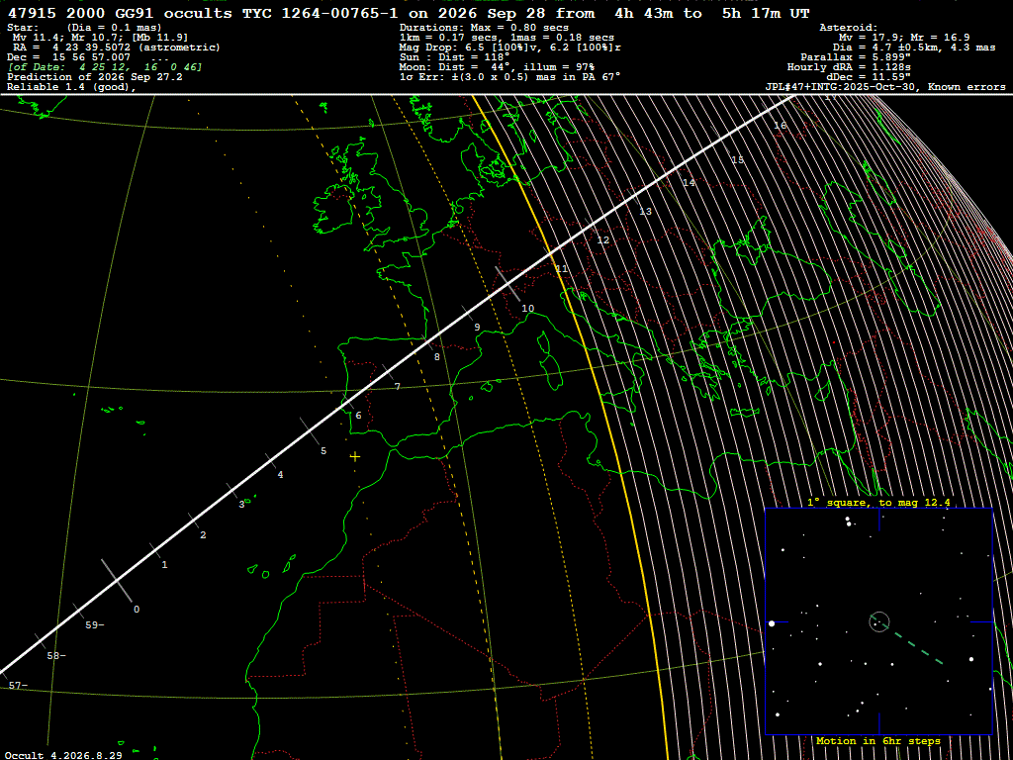Open the 1° square star chart inset
The height and width of the screenshot is (760, 1013).
click(878, 621)
